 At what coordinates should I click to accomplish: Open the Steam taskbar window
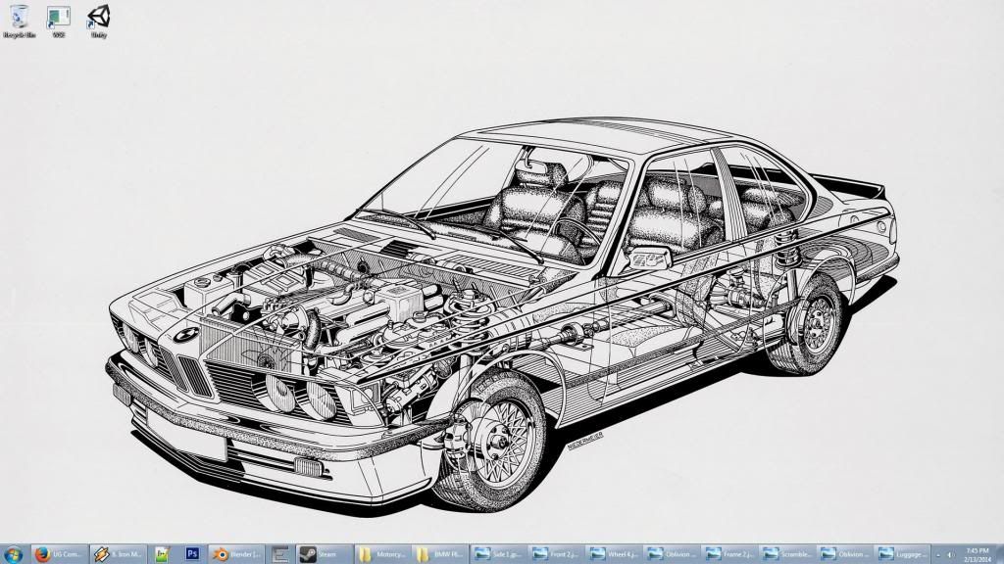[x=325, y=554]
